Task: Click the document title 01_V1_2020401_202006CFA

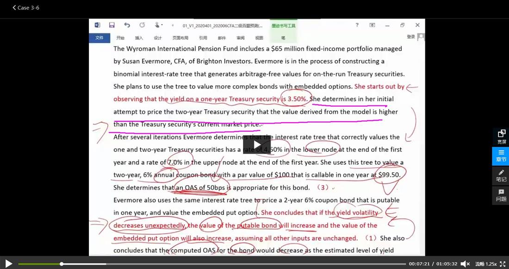Action: [x=223, y=25]
